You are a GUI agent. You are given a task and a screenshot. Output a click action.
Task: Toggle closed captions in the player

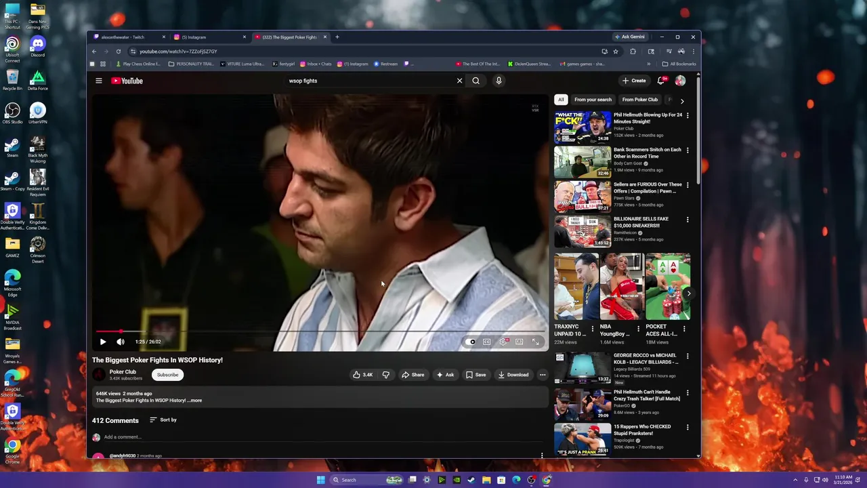(x=486, y=342)
